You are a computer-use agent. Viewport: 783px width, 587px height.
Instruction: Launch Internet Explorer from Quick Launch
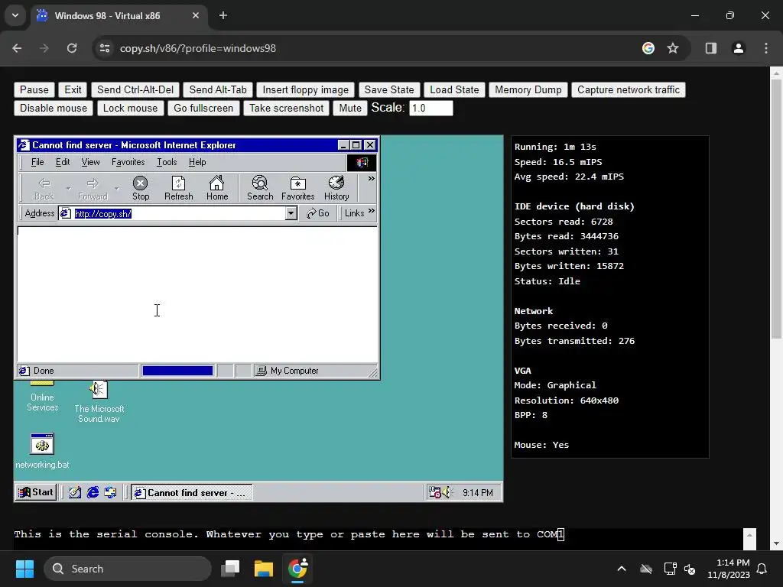(93, 492)
